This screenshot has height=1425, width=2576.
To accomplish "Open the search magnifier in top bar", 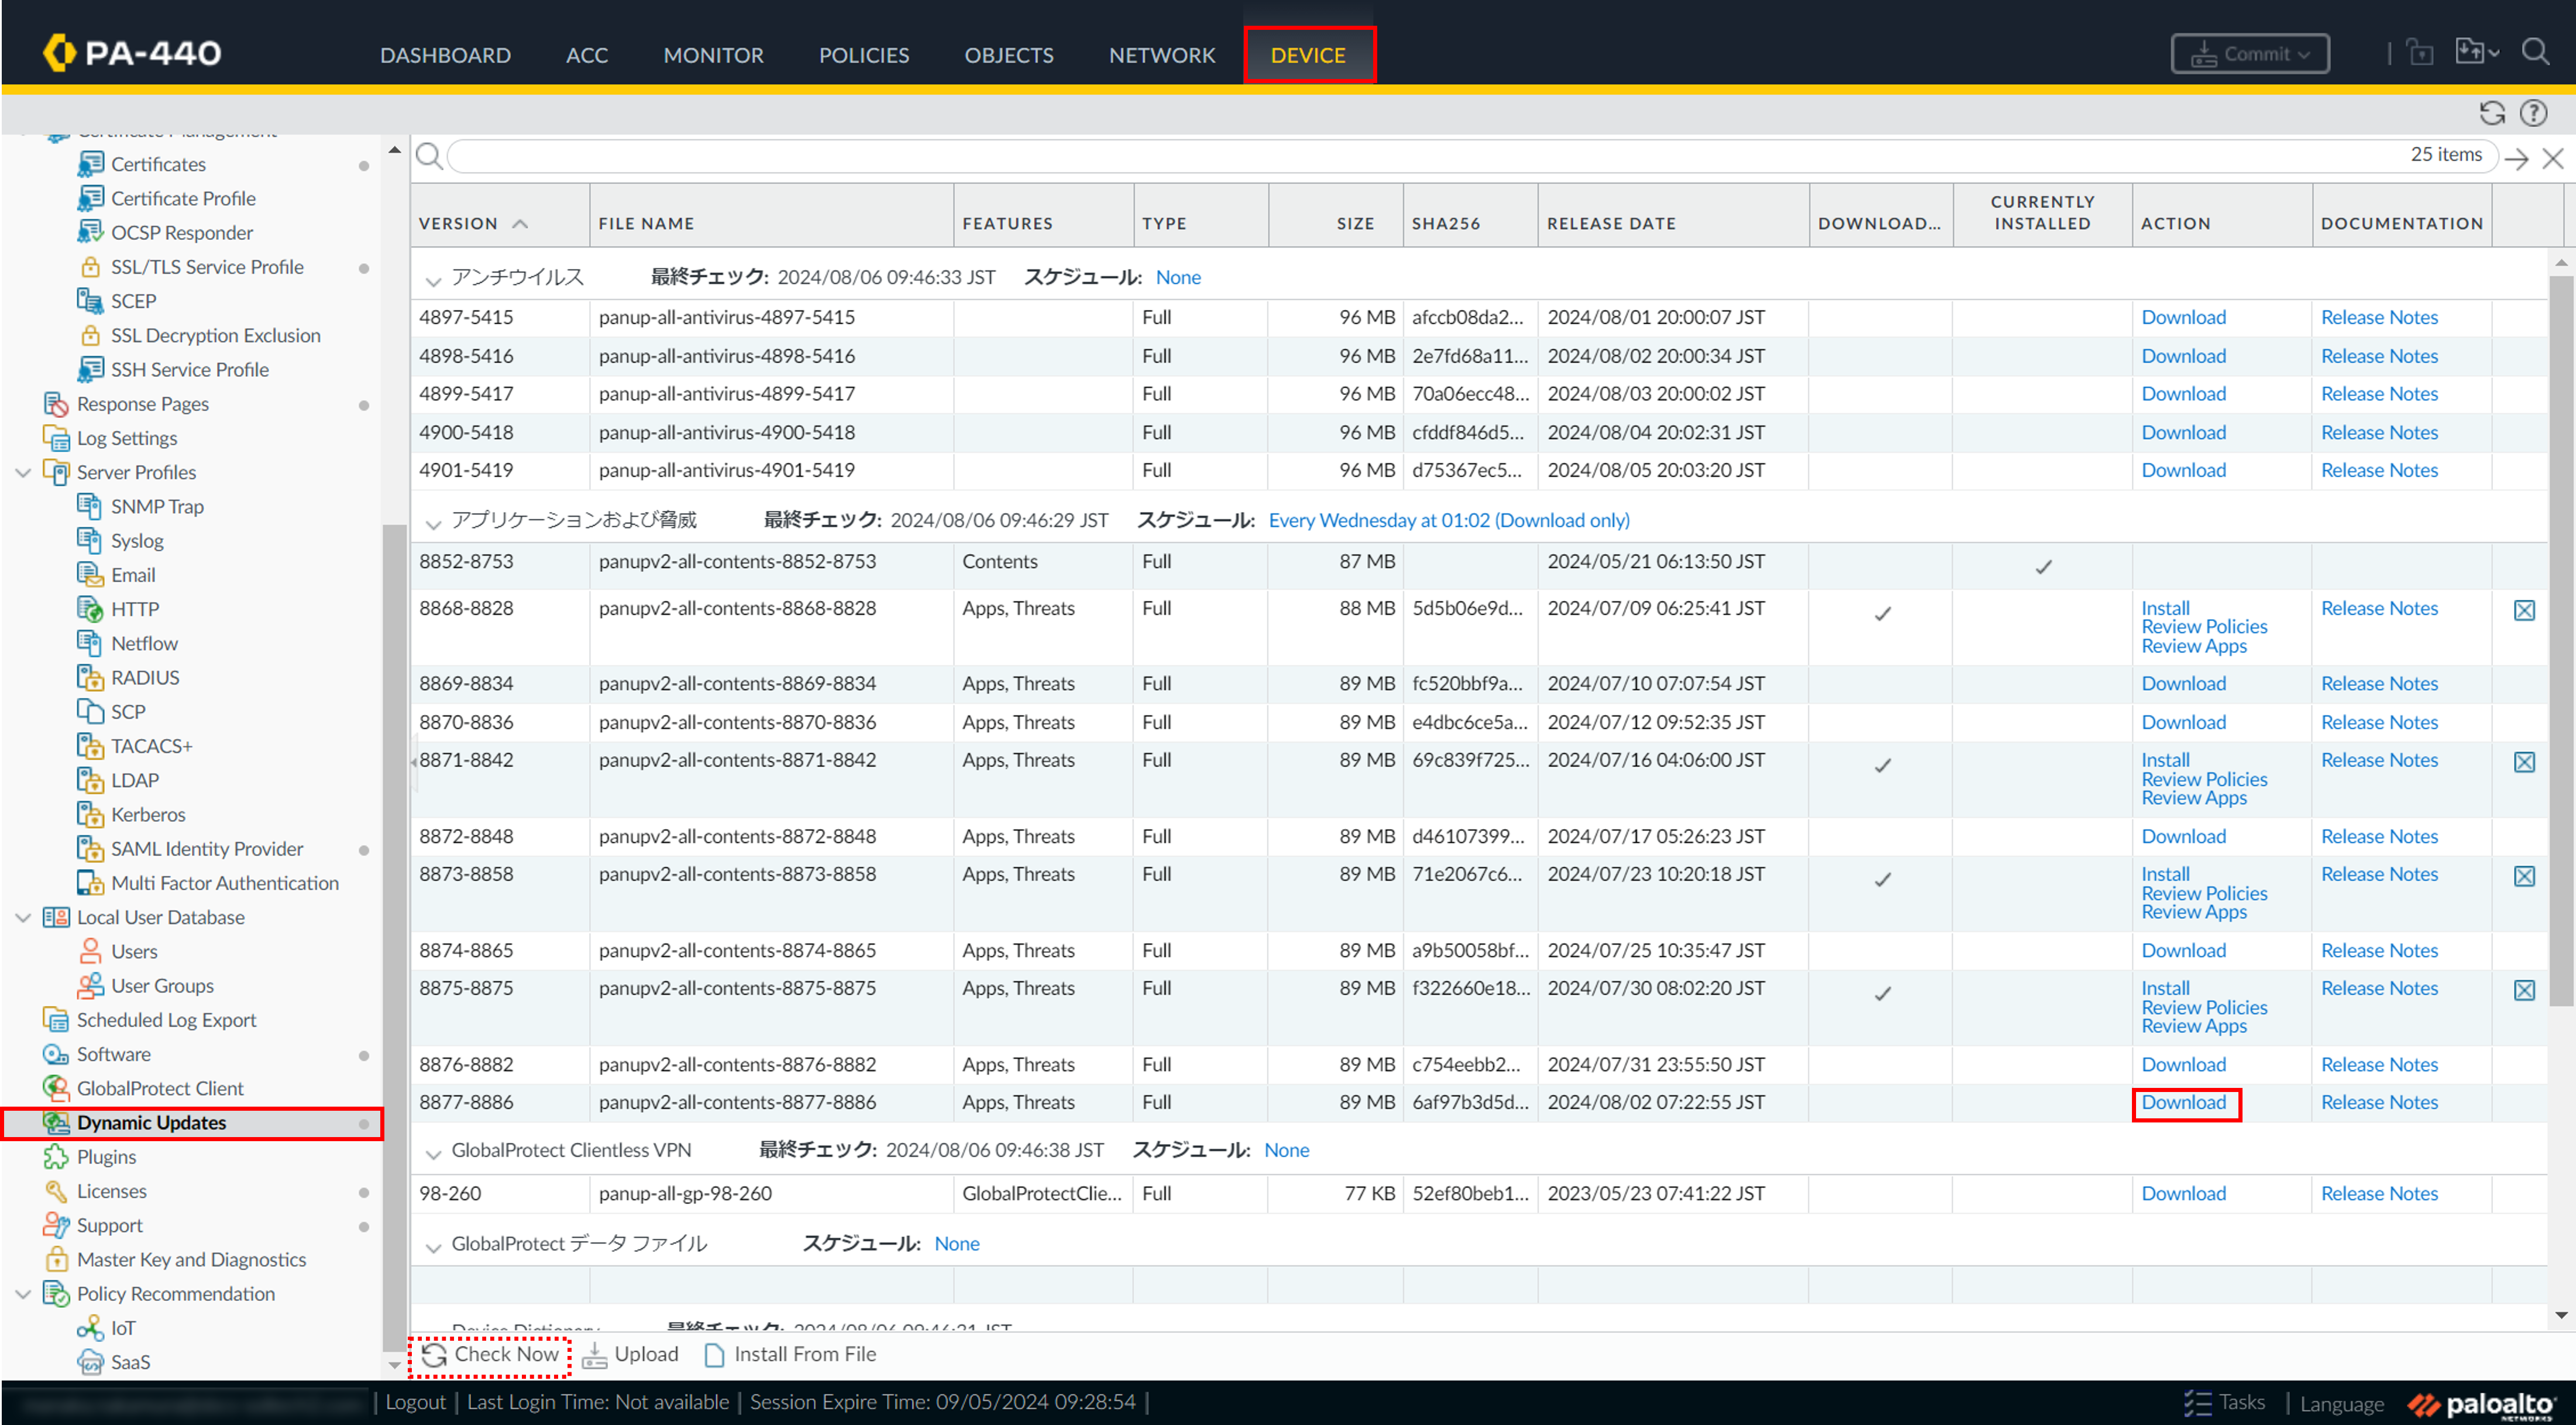I will click(x=2534, y=52).
